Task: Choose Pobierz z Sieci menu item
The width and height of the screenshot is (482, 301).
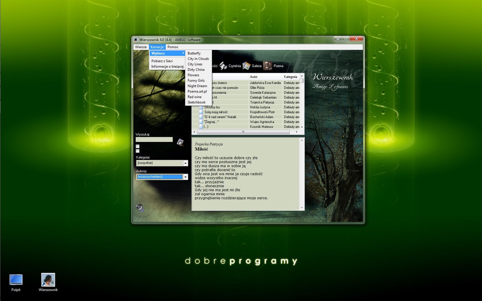Action: (x=167, y=61)
